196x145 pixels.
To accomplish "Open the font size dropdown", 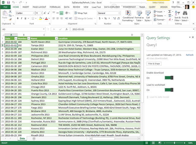I will pos(41,13).
